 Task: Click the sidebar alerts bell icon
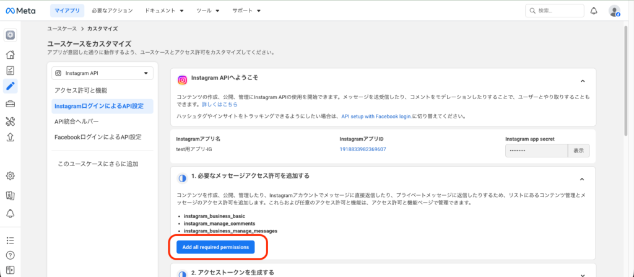pyautogui.click(x=10, y=213)
